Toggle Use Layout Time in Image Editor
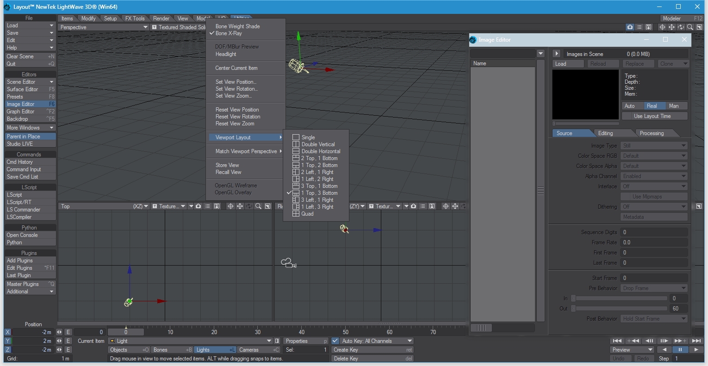The image size is (708, 366). click(x=654, y=116)
